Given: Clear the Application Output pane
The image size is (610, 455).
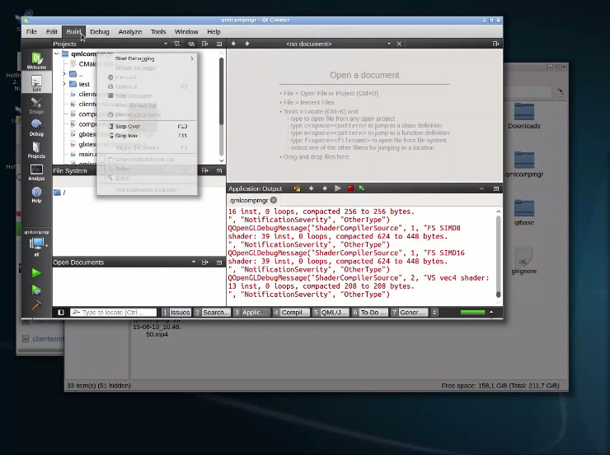Looking at the screenshot, I should [298, 188].
